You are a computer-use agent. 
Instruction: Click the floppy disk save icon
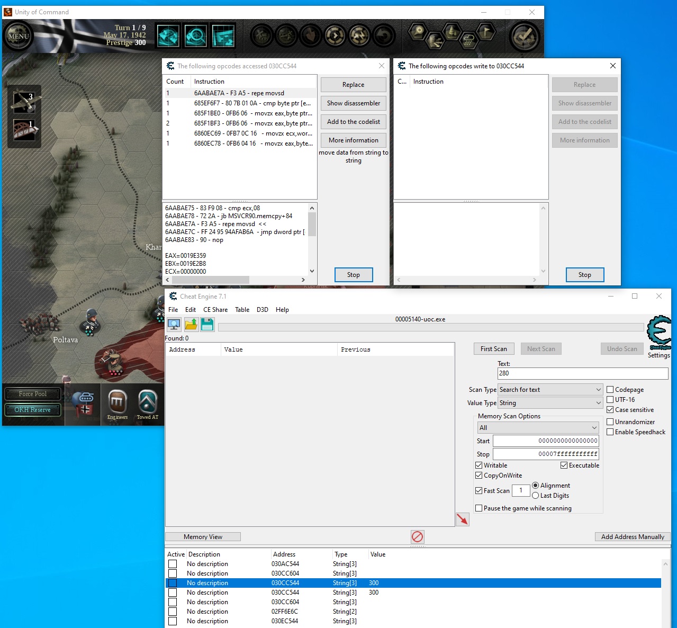(x=207, y=324)
